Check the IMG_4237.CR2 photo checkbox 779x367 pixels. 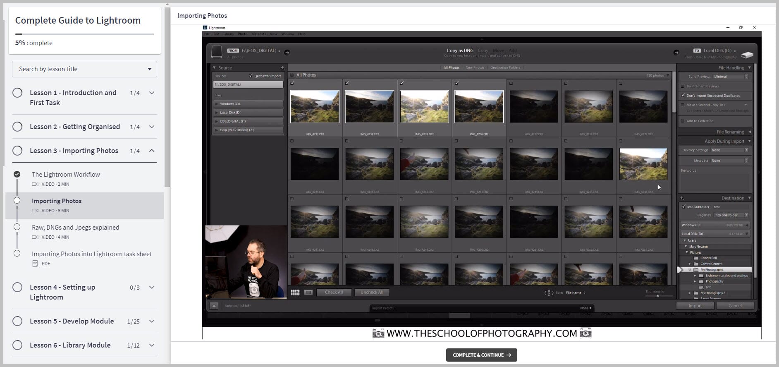[x=511, y=83]
